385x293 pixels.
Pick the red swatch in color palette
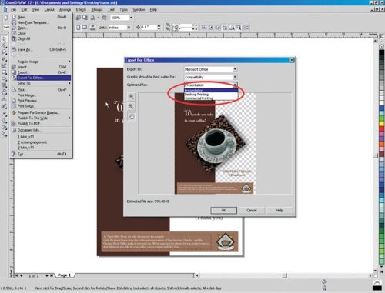[382, 128]
